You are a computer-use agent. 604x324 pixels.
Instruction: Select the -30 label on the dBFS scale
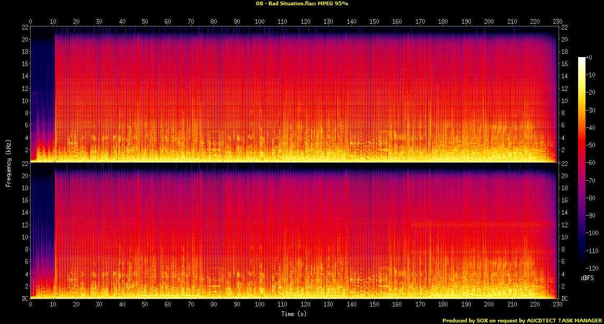pyautogui.click(x=593, y=110)
